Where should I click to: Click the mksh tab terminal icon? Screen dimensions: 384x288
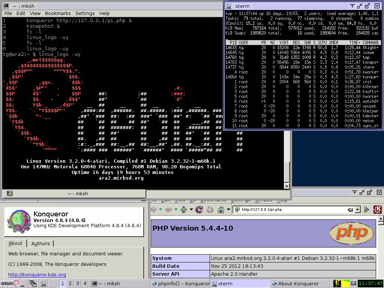[9, 193]
